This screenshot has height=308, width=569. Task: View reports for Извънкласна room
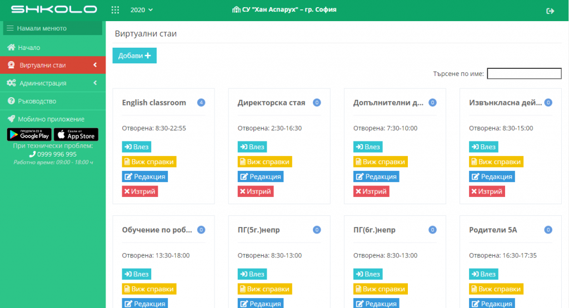[x=496, y=161]
